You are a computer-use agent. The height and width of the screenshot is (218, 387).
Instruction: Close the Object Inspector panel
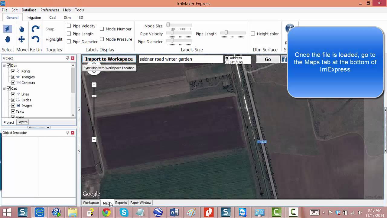point(73,133)
